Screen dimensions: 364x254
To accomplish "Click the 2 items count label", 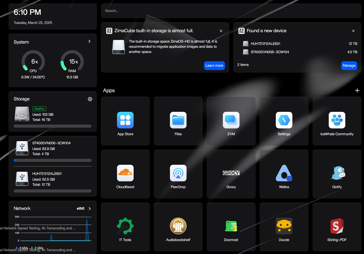I will point(243,65).
